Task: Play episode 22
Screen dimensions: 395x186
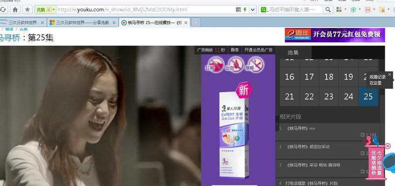Action: pyautogui.click(x=309, y=96)
